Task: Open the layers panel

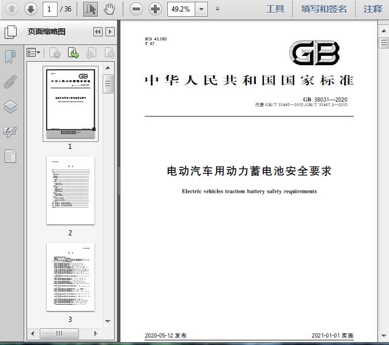Action: click(x=11, y=107)
